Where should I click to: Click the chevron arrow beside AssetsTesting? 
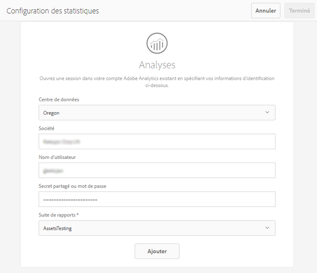click(x=267, y=228)
